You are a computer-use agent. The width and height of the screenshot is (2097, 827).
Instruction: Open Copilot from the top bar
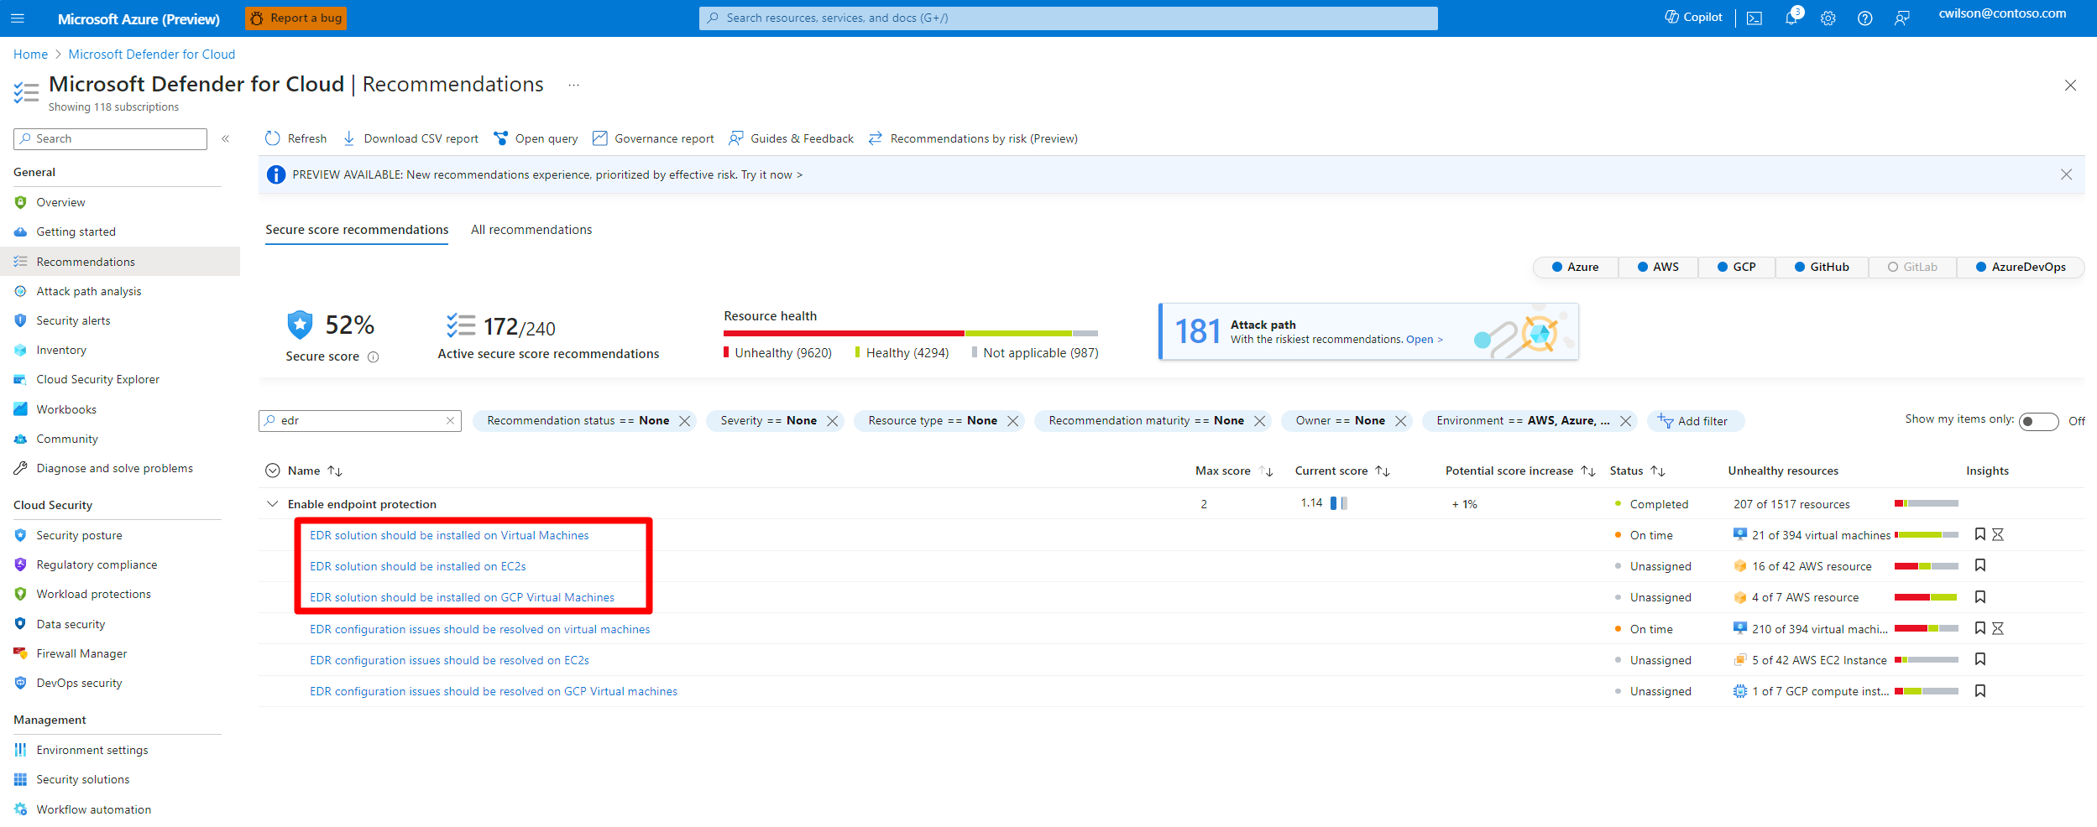pyautogui.click(x=1693, y=17)
